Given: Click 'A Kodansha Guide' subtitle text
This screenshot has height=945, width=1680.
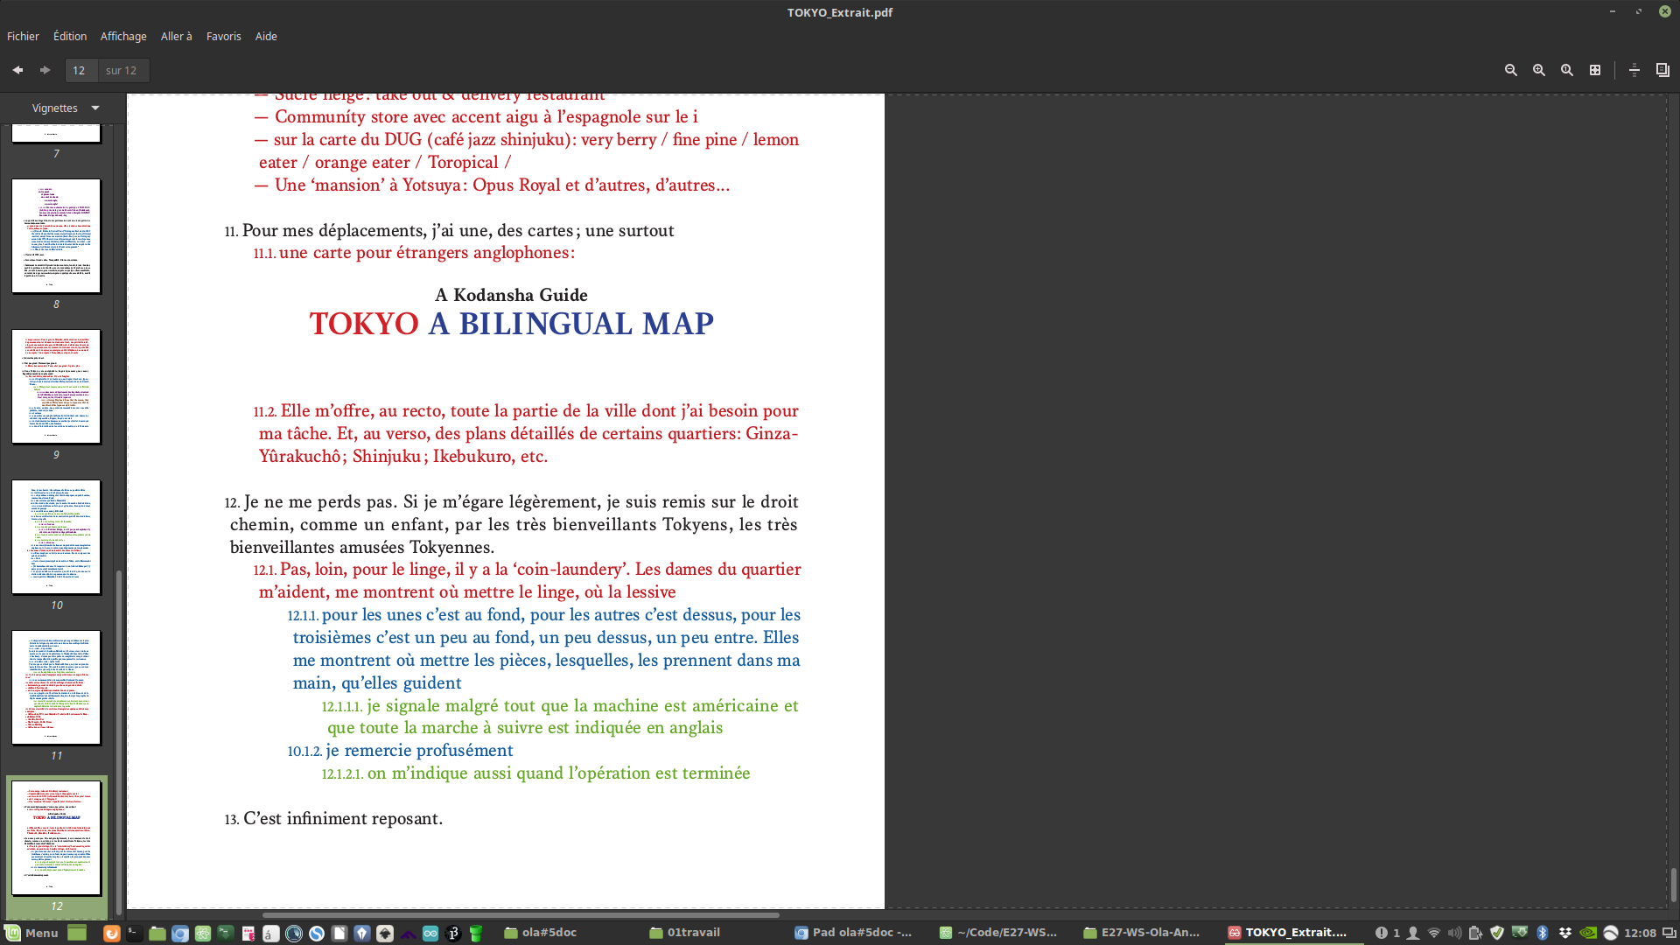Looking at the screenshot, I should 512,295.
